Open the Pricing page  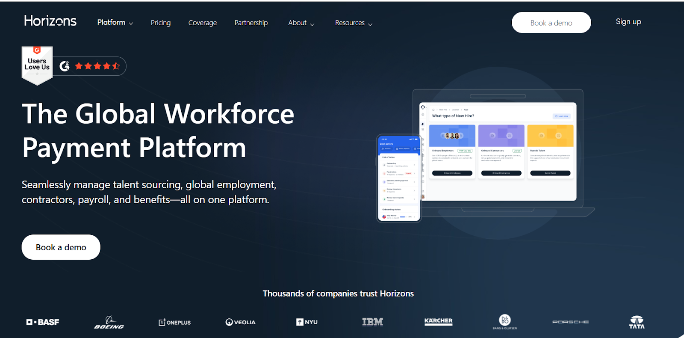coord(161,23)
